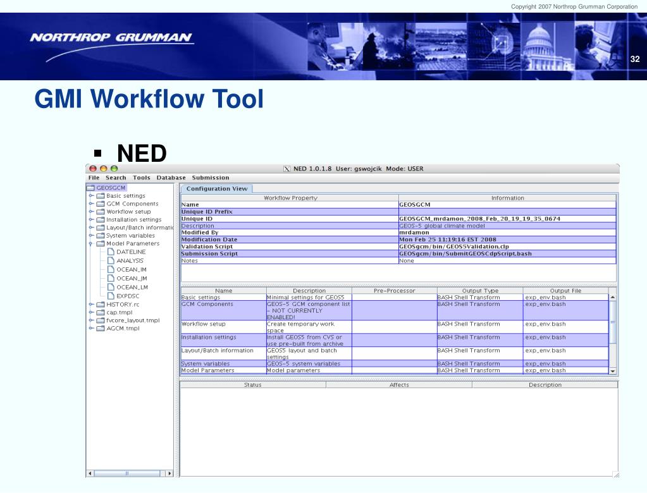Expand the cap.tmpl tree node

[x=91, y=312]
